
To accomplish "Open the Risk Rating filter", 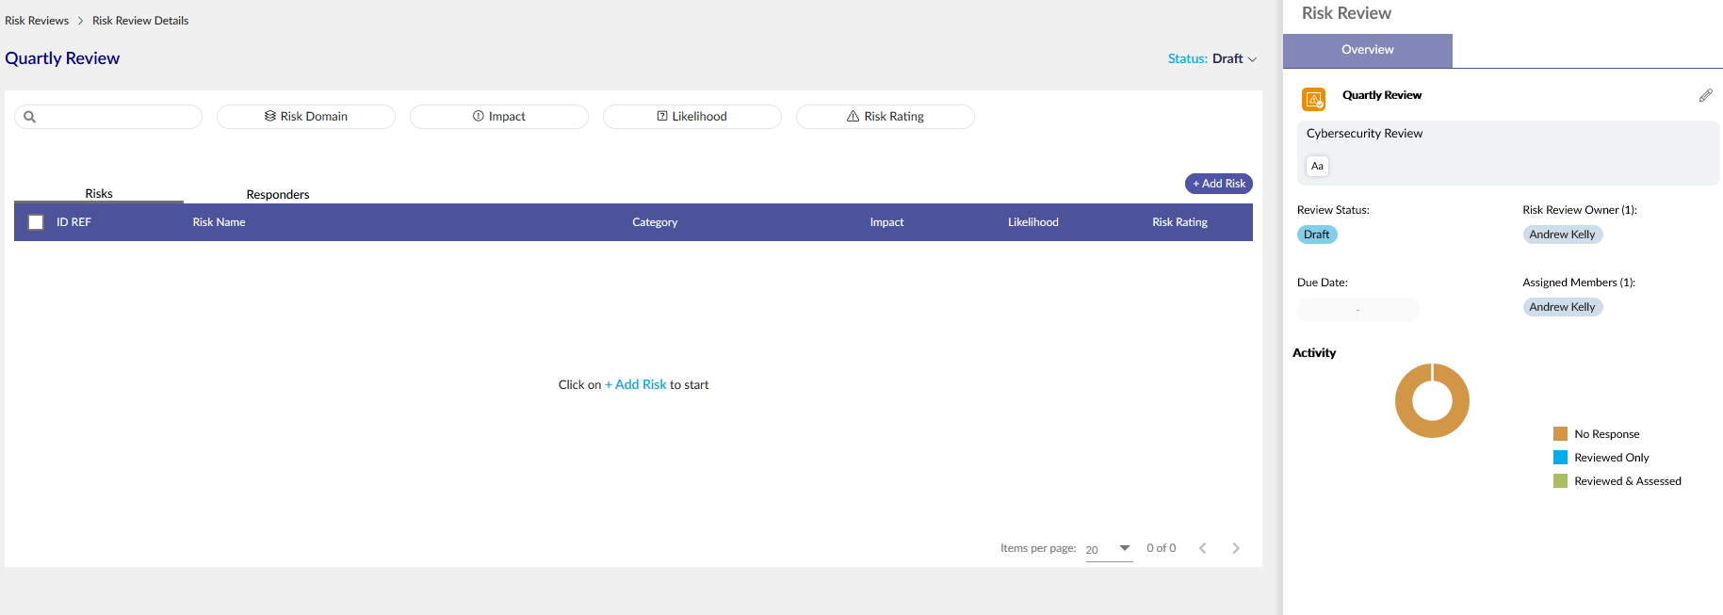I will click(886, 117).
